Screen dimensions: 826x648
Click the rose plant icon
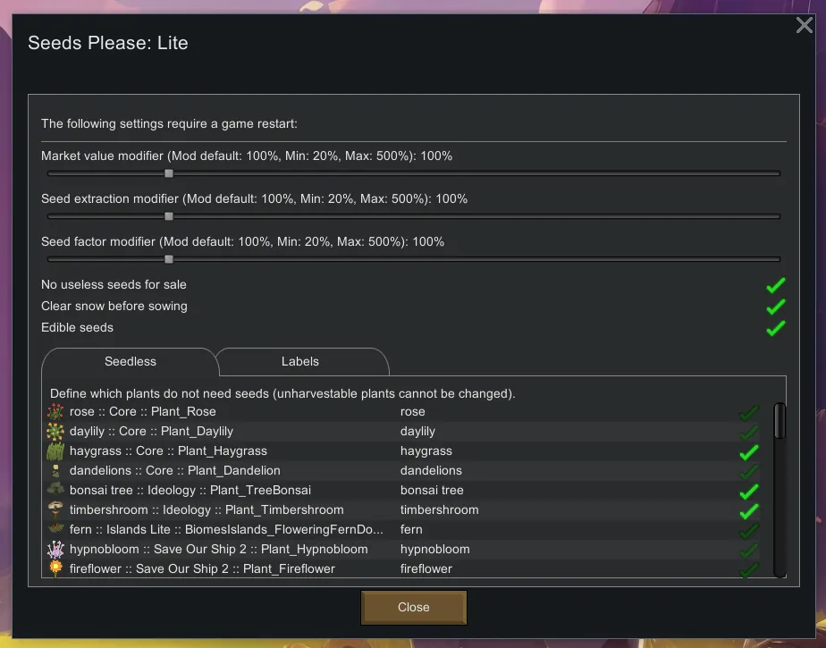(55, 412)
